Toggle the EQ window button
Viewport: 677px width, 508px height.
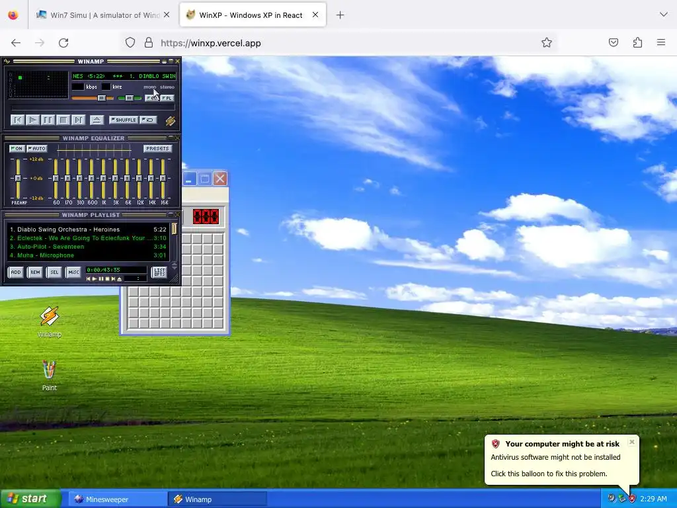tap(152, 98)
